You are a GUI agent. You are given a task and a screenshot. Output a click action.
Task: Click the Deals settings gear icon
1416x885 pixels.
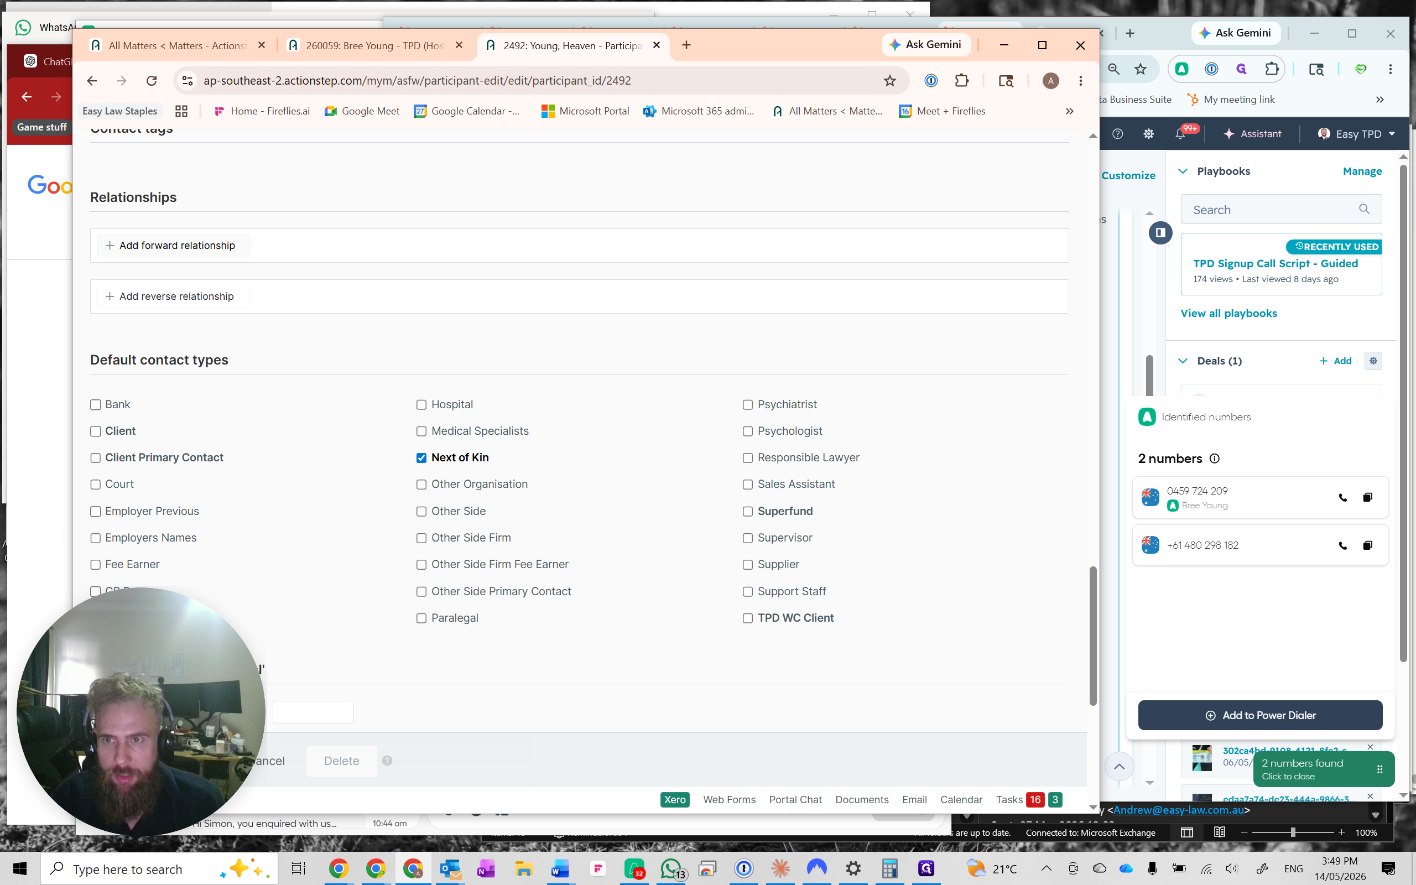pos(1373,361)
